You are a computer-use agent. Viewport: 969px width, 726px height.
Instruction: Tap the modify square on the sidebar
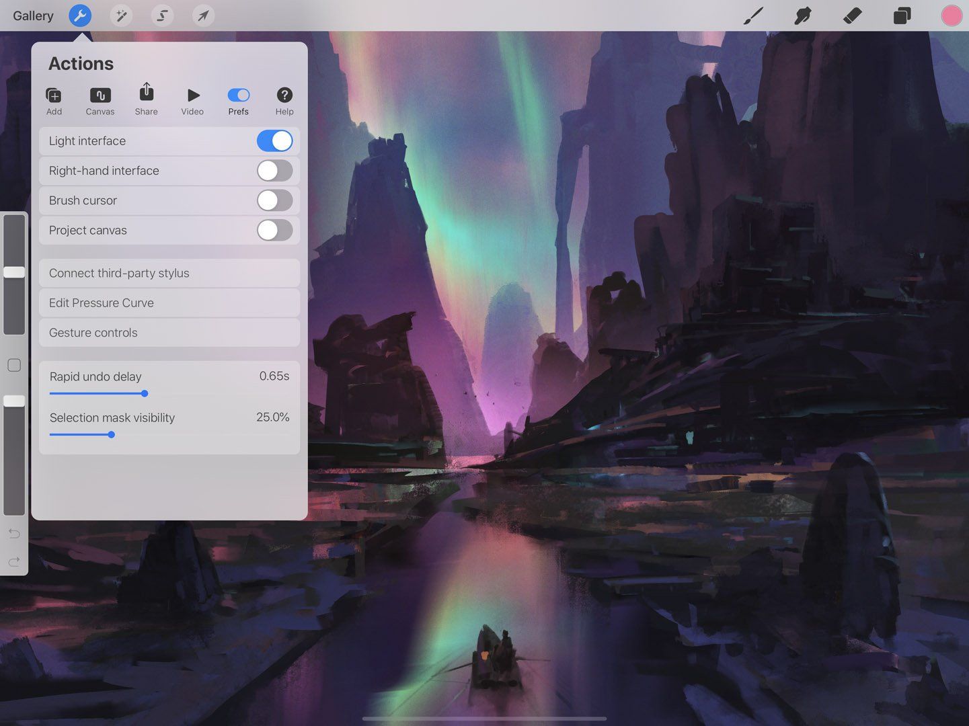[13, 365]
